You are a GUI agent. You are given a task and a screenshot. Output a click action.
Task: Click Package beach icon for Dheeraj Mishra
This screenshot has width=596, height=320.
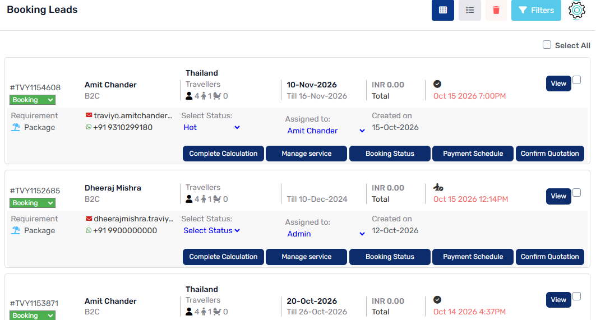coord(16,230)
